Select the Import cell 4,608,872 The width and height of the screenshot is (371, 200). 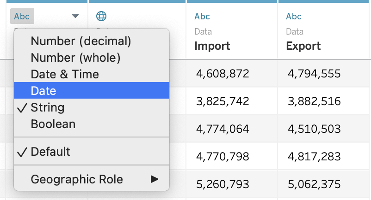click(x=223, y=74)
